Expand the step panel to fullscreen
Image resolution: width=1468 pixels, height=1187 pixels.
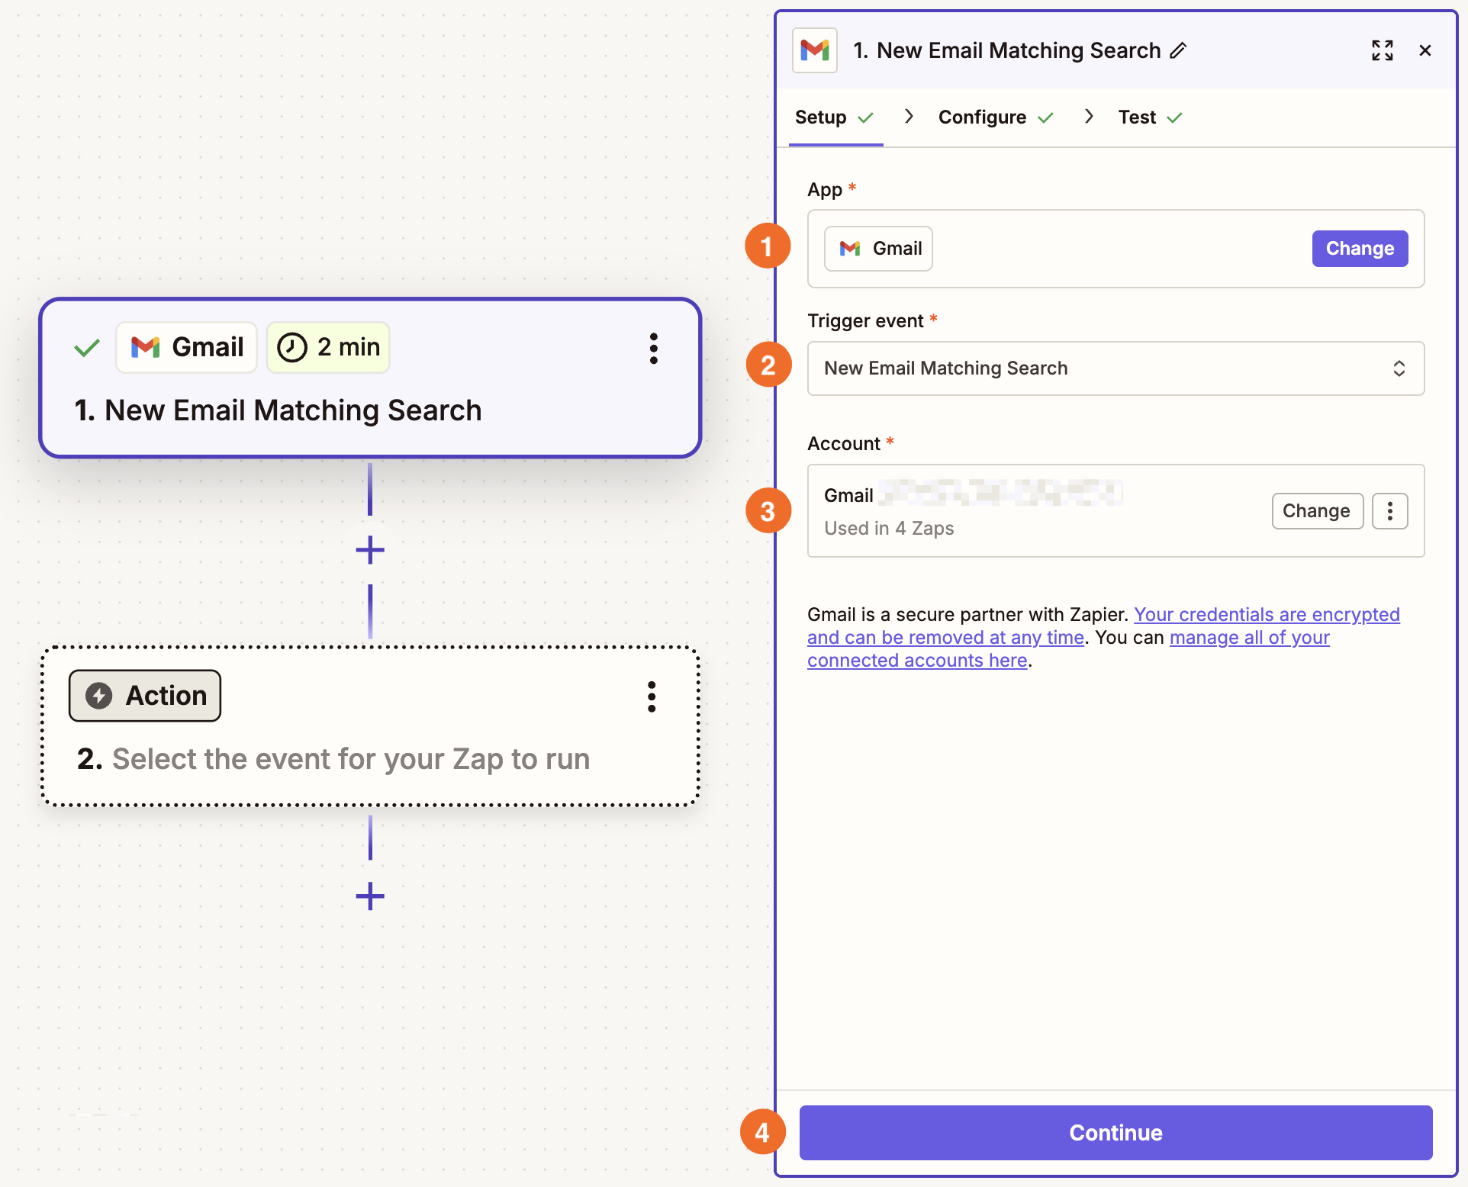pos(1382,50)
